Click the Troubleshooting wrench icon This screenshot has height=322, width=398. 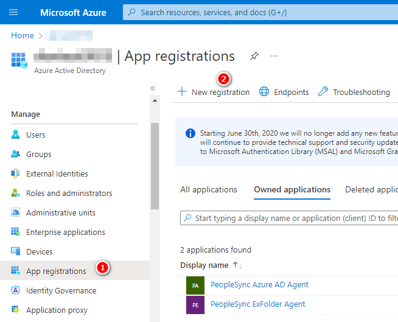click(323, 91)
